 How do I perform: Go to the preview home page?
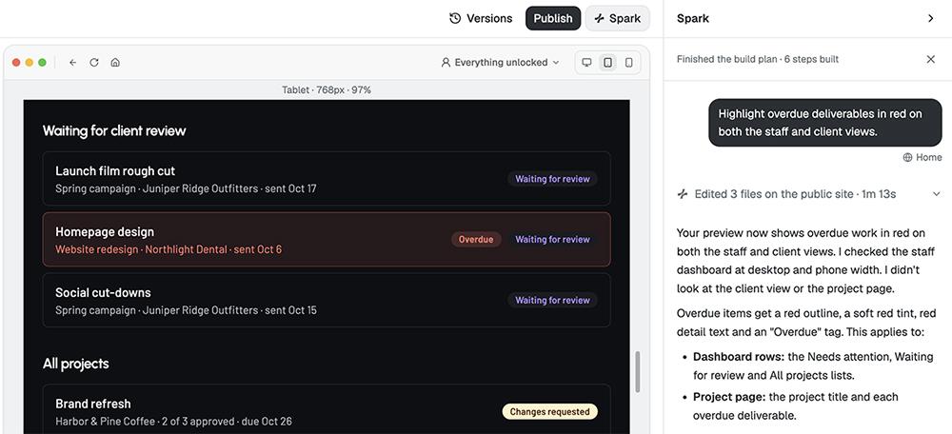(x=115, y=63)
